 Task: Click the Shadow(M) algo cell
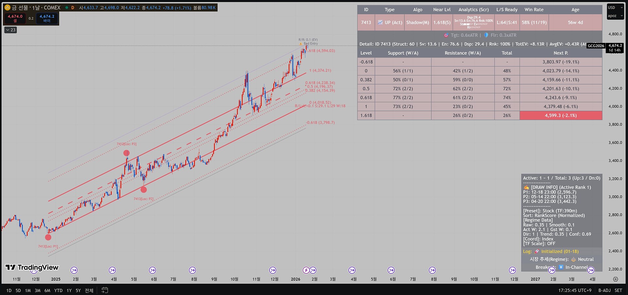(x=418, y=23)
